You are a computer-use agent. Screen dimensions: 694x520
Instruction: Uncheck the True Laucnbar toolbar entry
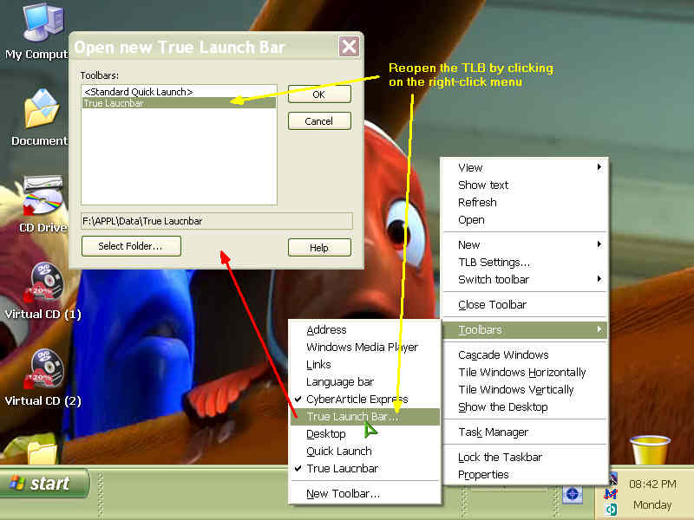click(342, 468)
